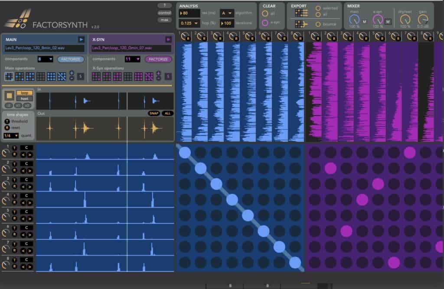Shift component 3 left with its < arrow
The width and height of the screenshot is (444, 289).
(x=23, y=187)
